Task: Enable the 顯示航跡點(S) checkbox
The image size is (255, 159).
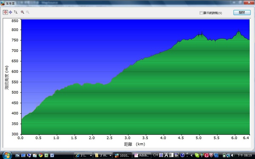Action: click(201, 13)
